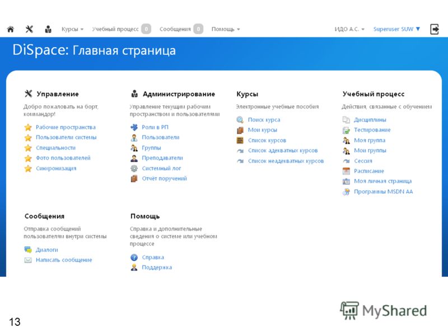Screen dimensions: 448x336
Task: Go to Тестирование
Action: coord(372,130)
